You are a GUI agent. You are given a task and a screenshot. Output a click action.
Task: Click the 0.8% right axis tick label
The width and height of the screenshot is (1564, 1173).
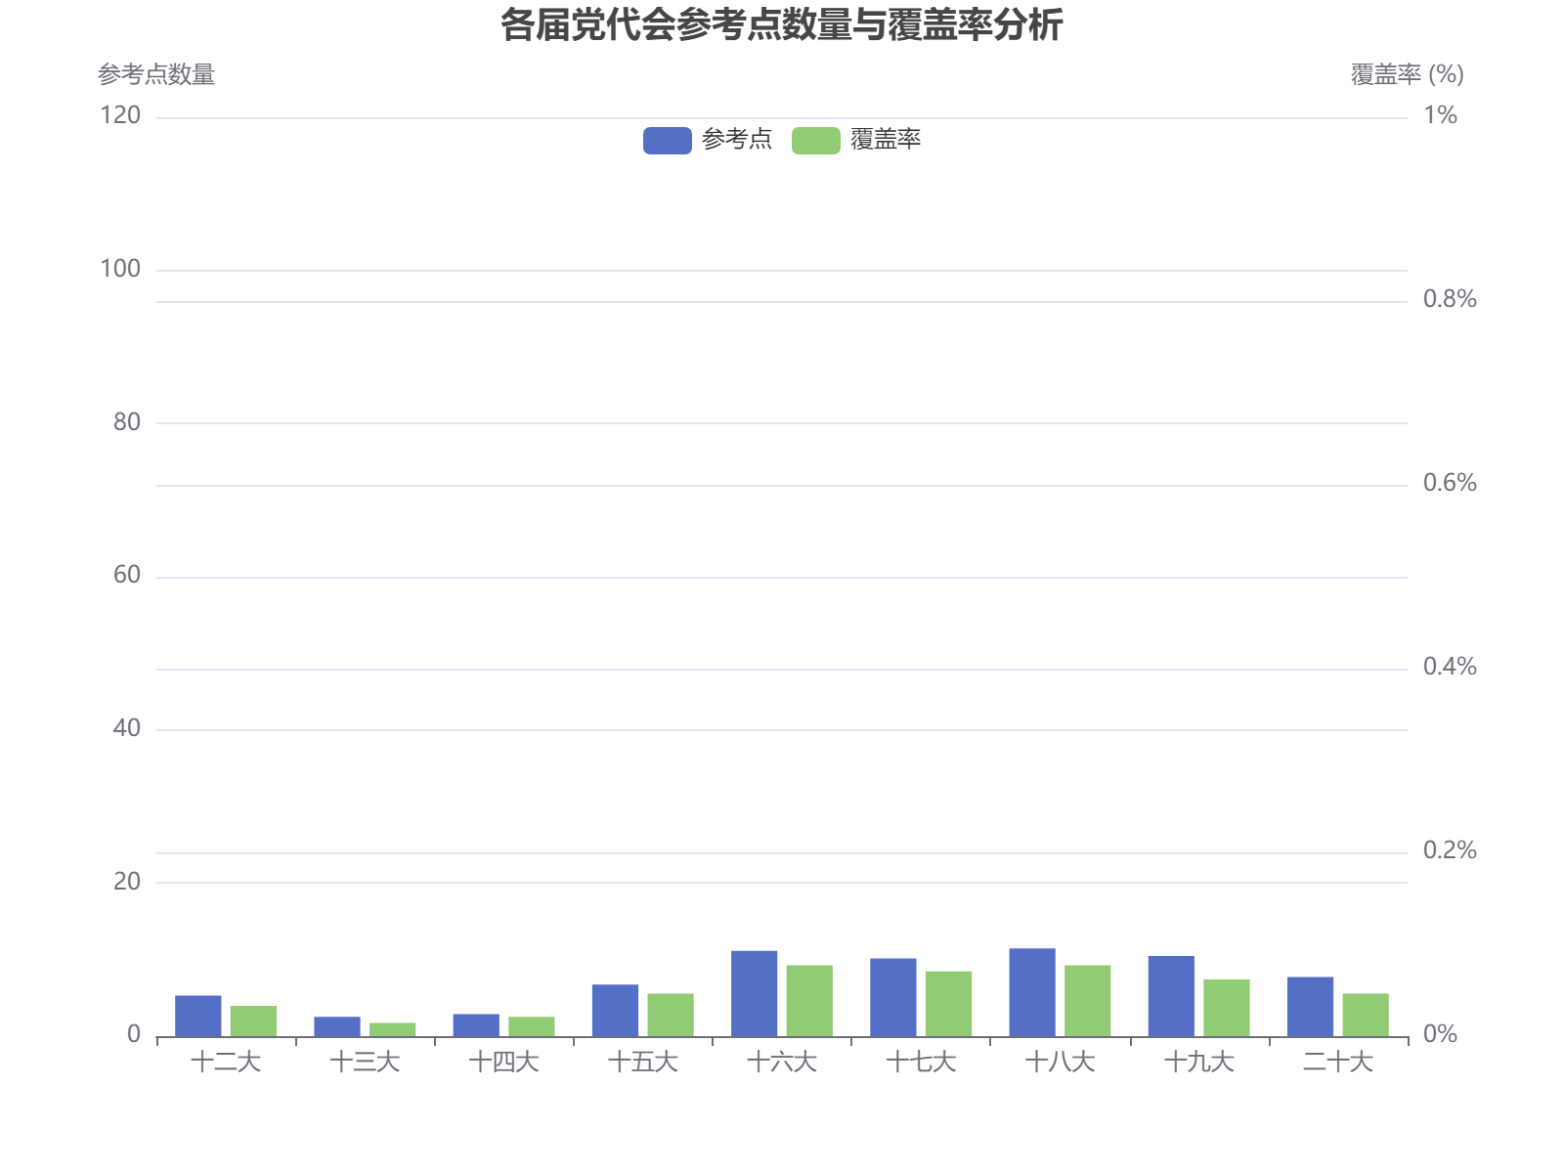tap(1450, 299)
